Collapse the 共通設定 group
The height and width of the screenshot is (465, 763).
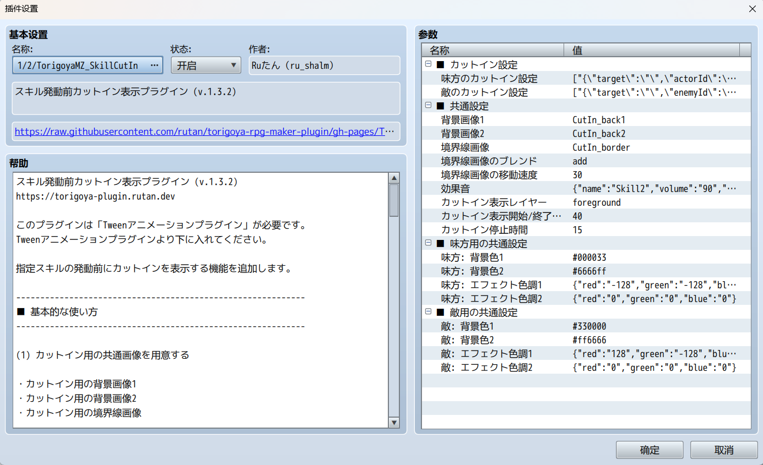point(428,106)
